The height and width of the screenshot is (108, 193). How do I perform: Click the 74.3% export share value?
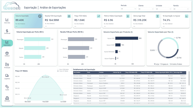(166, 20)
